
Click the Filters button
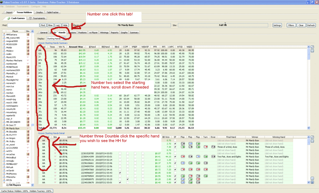(291, 25)
